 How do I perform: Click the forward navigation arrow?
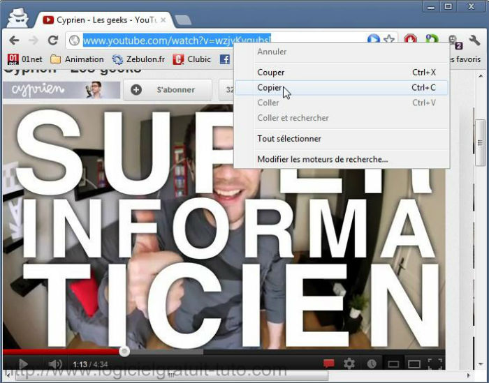click(x=33, y=40)
